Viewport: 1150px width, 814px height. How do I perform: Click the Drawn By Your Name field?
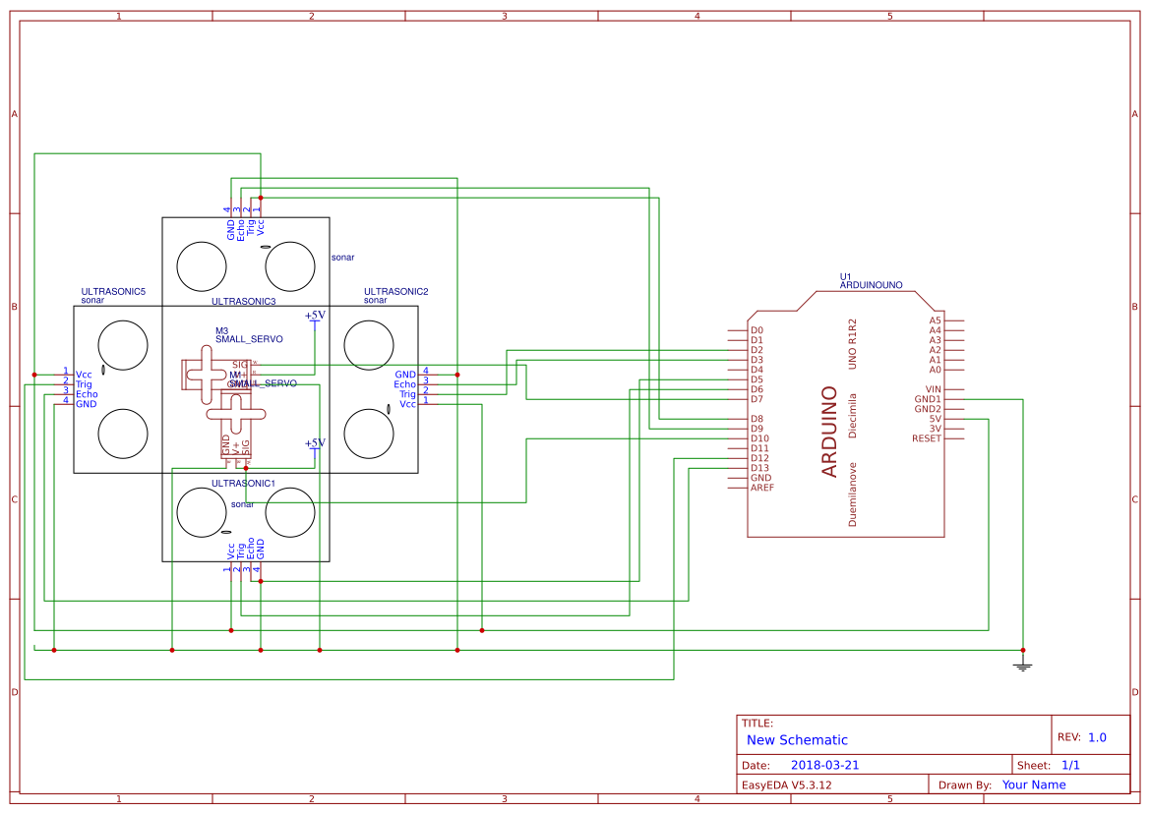point(1034,784)
